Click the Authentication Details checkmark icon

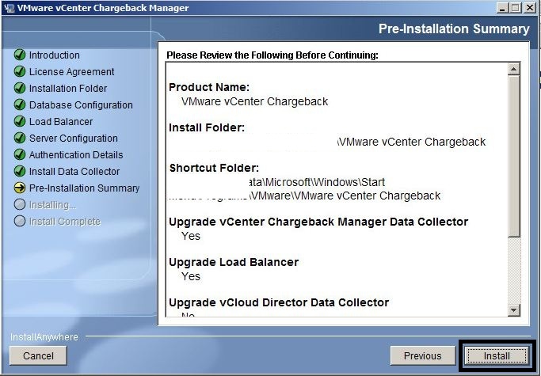(20, 155)
